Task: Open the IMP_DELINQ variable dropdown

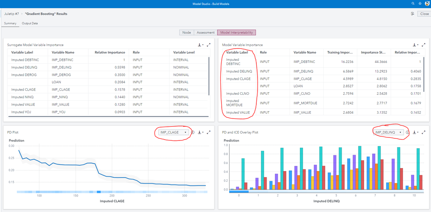Action: [389, 132]
